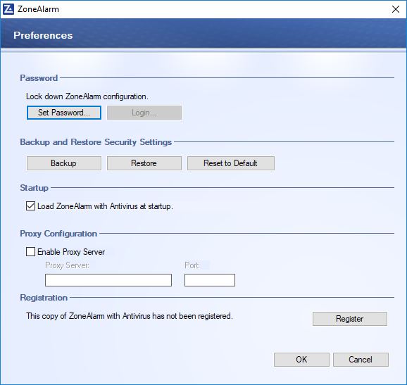The width and height of the screenshot is (407, 385).
Task: Click the ZoneAlarm title bar text
Action: (x=38, y=9)
